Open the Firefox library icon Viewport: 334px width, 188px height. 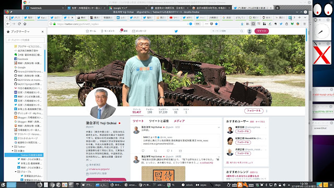pyautogui.click(x=247, y=24)
